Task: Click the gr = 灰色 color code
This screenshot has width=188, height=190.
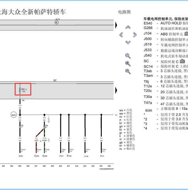Action: point(126,133)
